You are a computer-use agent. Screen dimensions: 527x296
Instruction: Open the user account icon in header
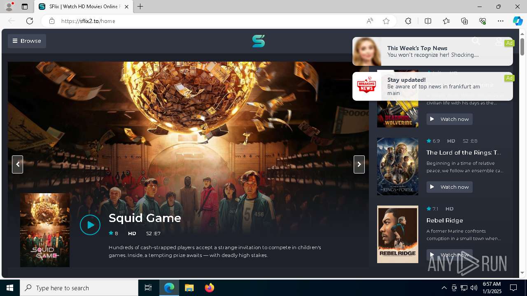pos(499,41)
